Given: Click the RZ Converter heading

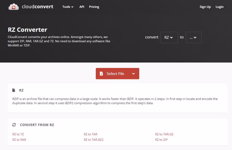Looking at the screenshot, I should click(x=28, y=30).
